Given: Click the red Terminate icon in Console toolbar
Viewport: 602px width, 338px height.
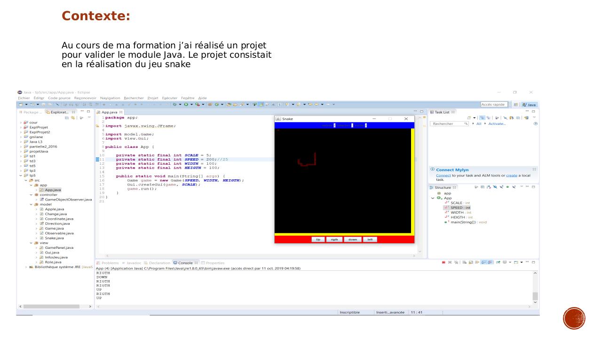Looking at the screenshot, I should 444,263.
